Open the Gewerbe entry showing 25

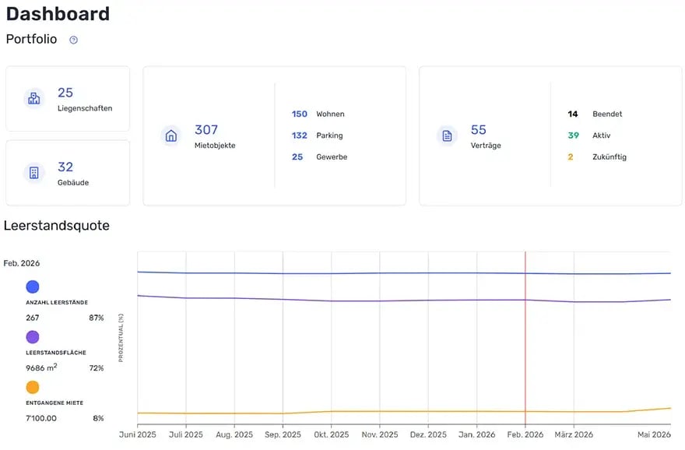click(x=299, y=156)
